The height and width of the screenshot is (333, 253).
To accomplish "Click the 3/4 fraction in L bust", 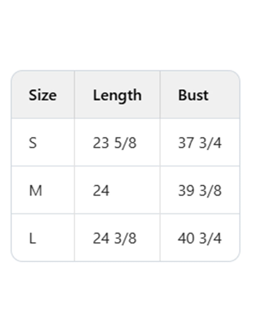I will pyautogui.click(x=210, y=238).
